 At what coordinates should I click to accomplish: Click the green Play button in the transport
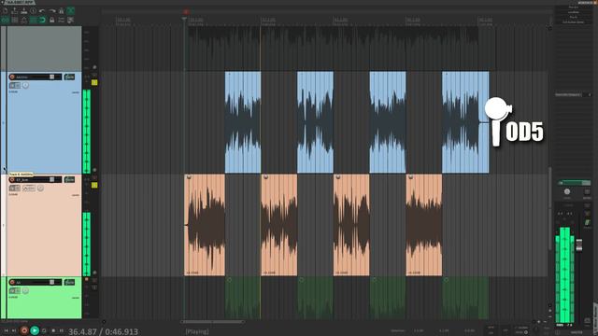click(x=35, y=330)
